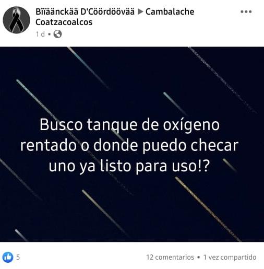264x269 pixels.
Task: Open the dark starry post background image
Action: point(132,144)
